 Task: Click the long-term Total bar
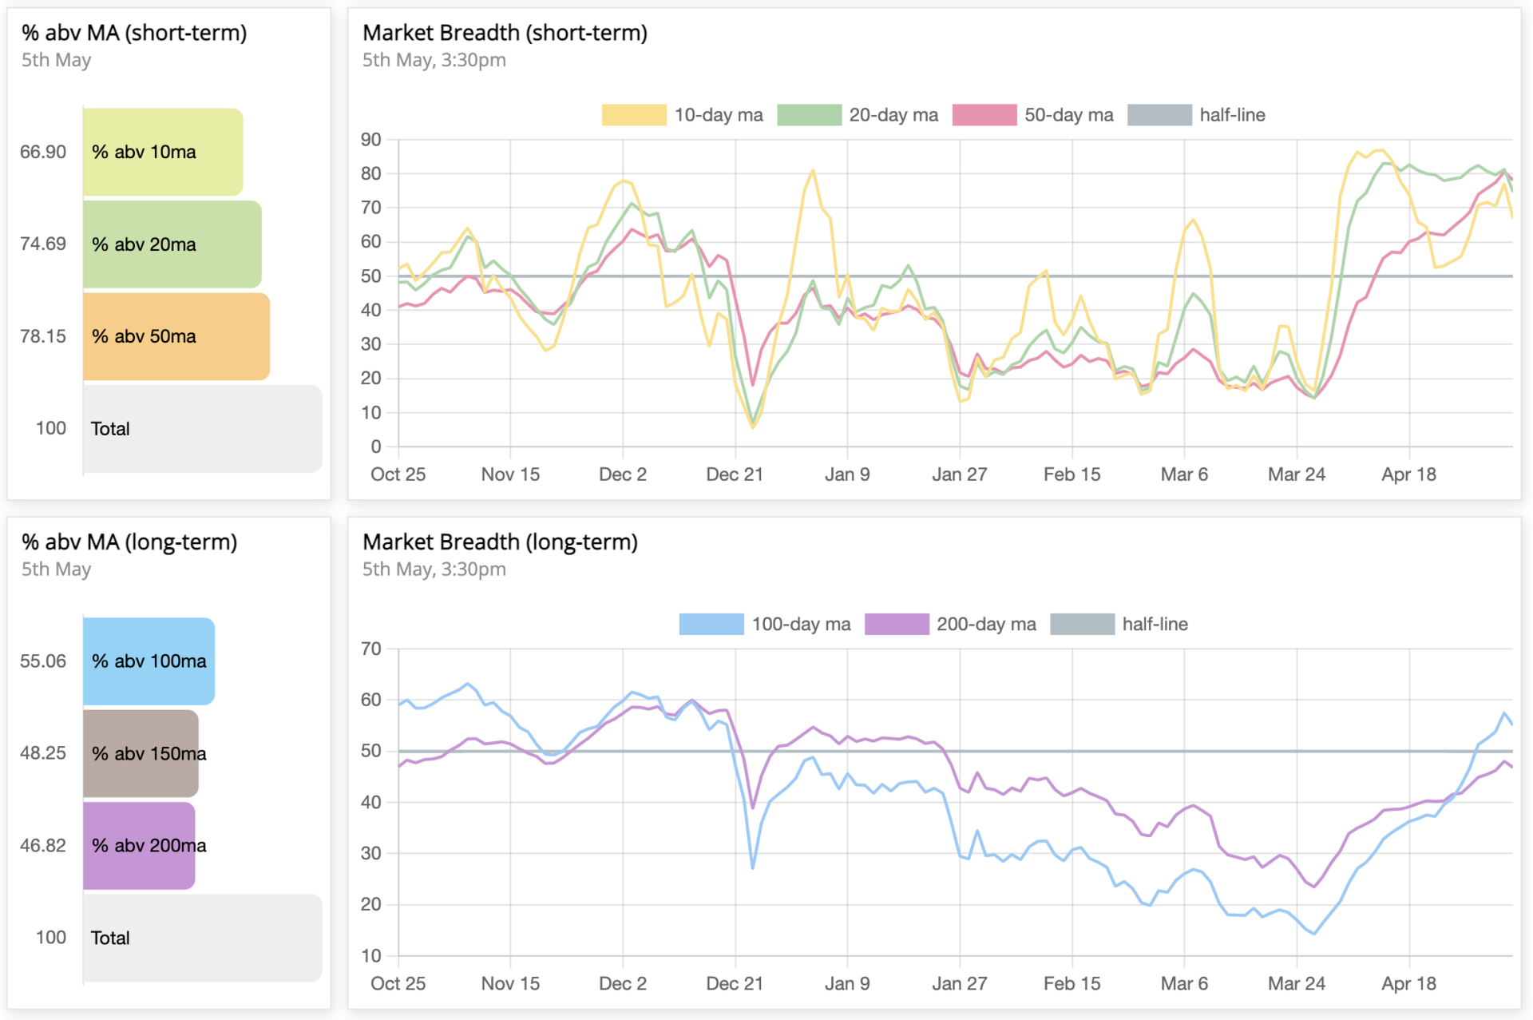[203, 938]
